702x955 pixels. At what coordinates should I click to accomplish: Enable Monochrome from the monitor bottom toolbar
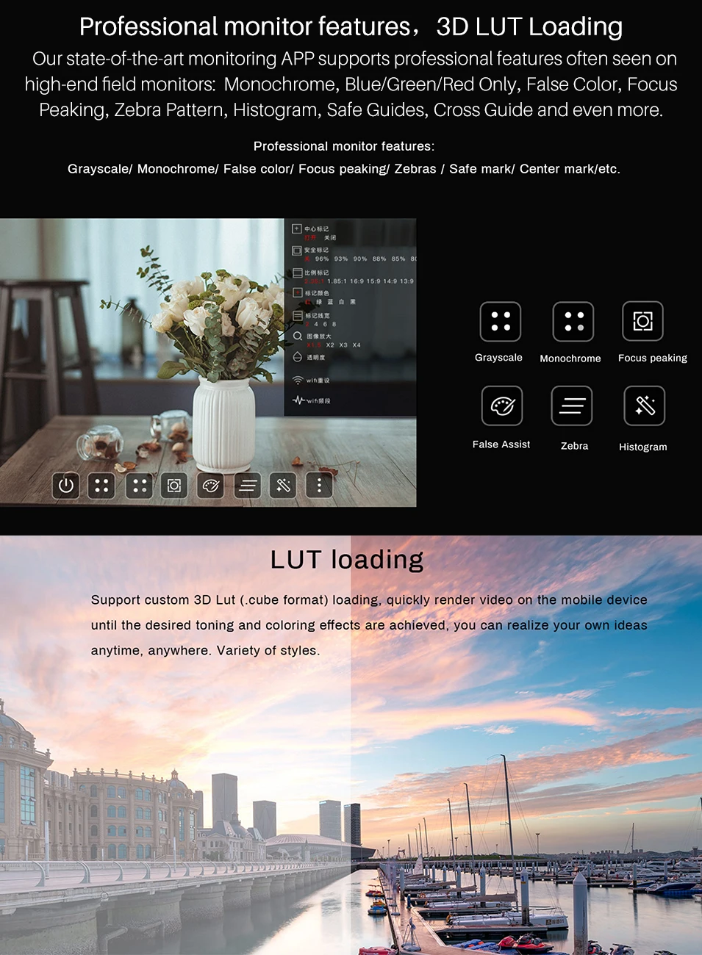click(x=140, y=485)
